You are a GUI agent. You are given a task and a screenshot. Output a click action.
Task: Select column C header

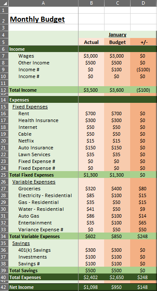pos(117,3)
